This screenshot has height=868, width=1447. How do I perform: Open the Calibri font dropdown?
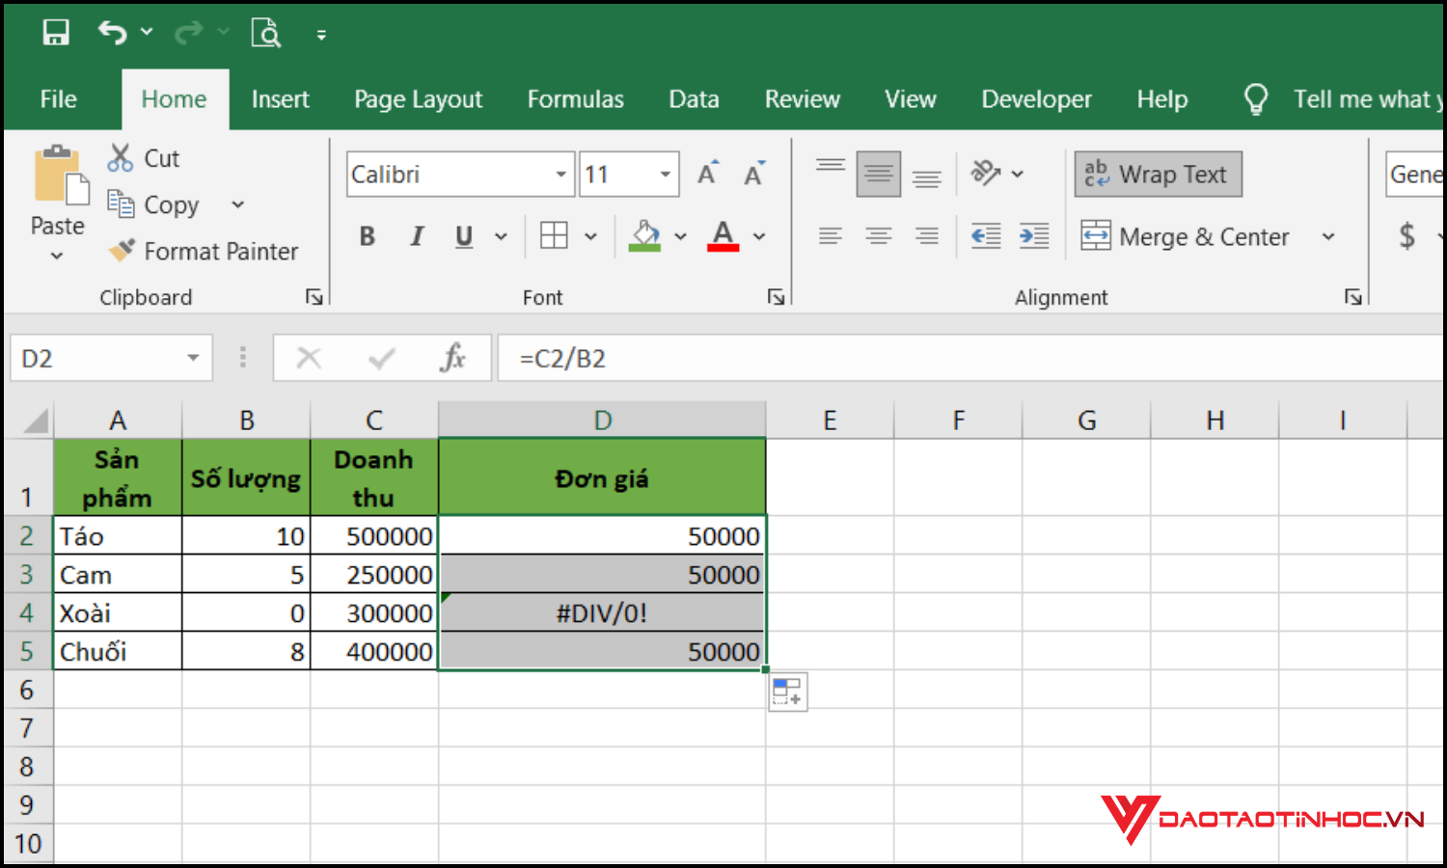(560, 174)
